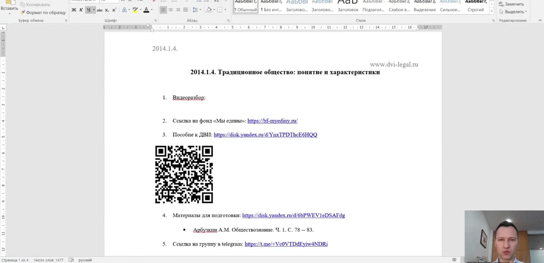This screenshot has width=544, height=263.
Task: Apply the Без интервала style
Action: (x=271, y=6)
